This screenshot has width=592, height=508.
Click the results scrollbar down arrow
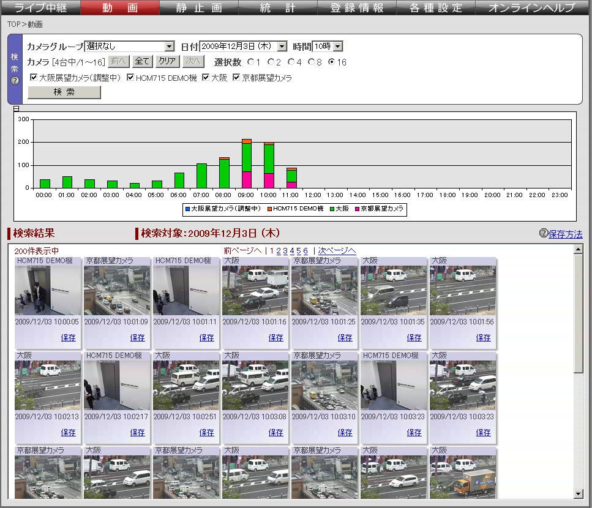point(578,494)
